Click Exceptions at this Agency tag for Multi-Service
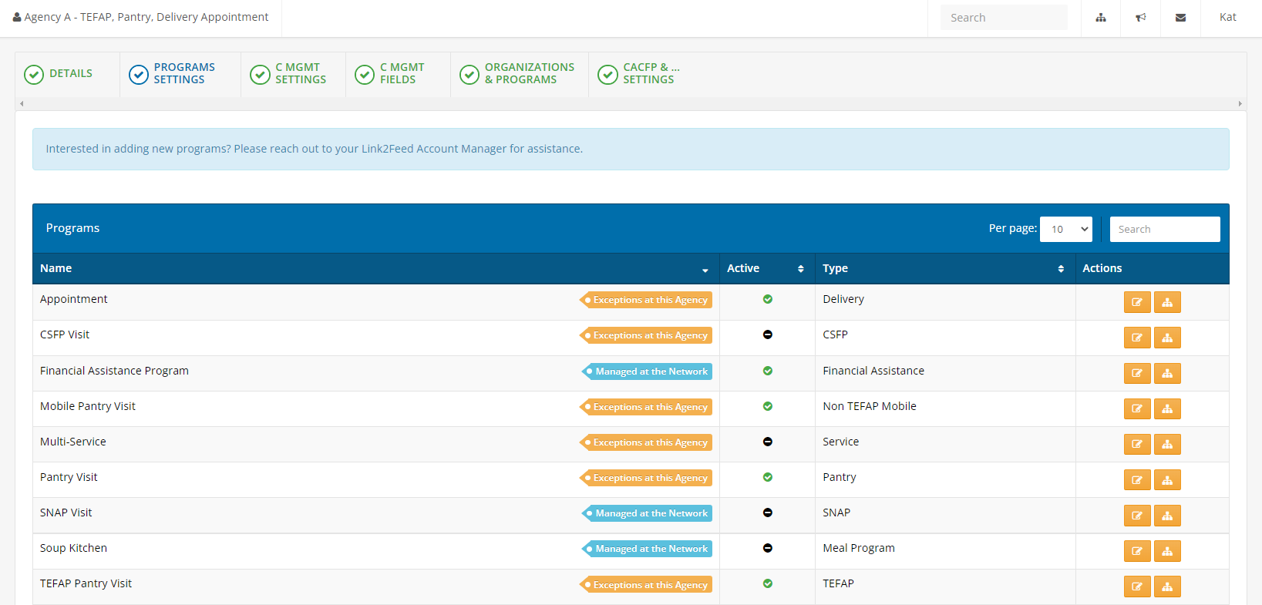This screenshot has height=605, width=1262. click(x=646, y=442)
